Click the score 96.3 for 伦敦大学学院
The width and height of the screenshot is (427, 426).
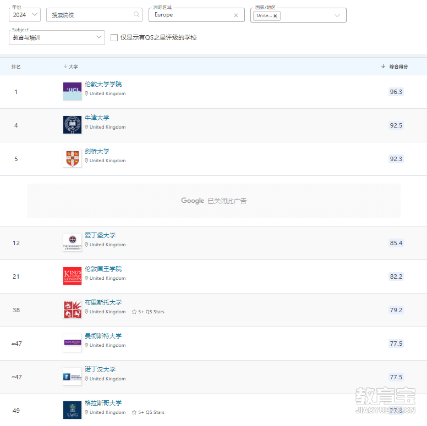coord(396,92)
